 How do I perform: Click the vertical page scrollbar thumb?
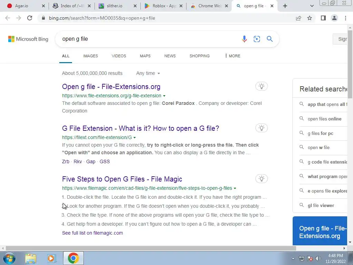(x=350, y=64)
